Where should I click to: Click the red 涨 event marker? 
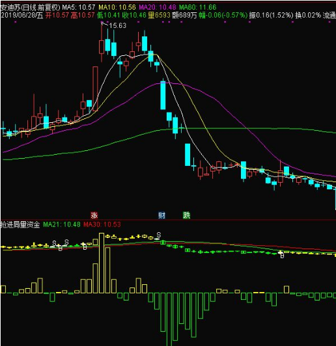click(94, 215)
